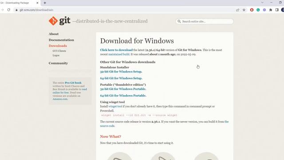Click 'Portable ("thumbdrive edition")' label
This screenshot has width=284, height=160.
123,84
